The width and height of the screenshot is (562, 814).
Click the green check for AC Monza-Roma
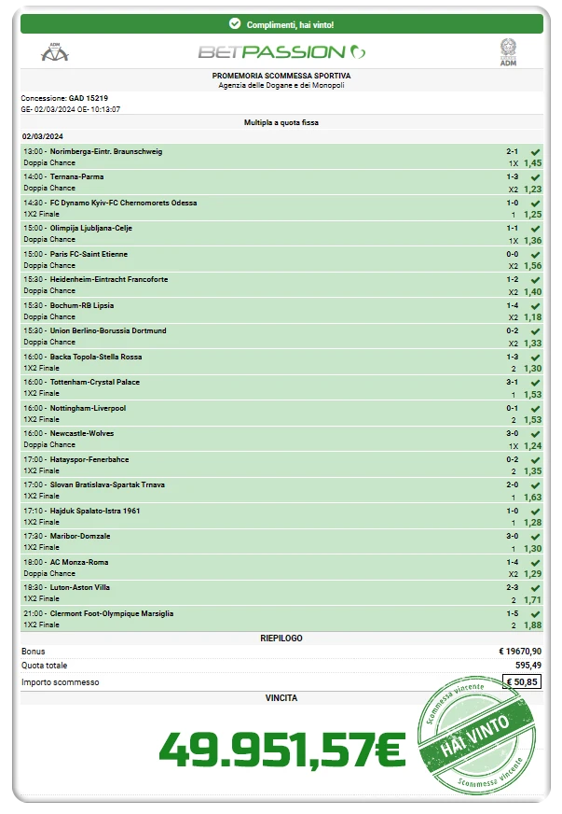point(536,563)
